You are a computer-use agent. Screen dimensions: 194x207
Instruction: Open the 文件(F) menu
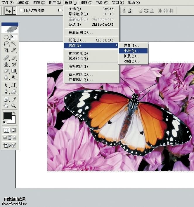[8, 3]
